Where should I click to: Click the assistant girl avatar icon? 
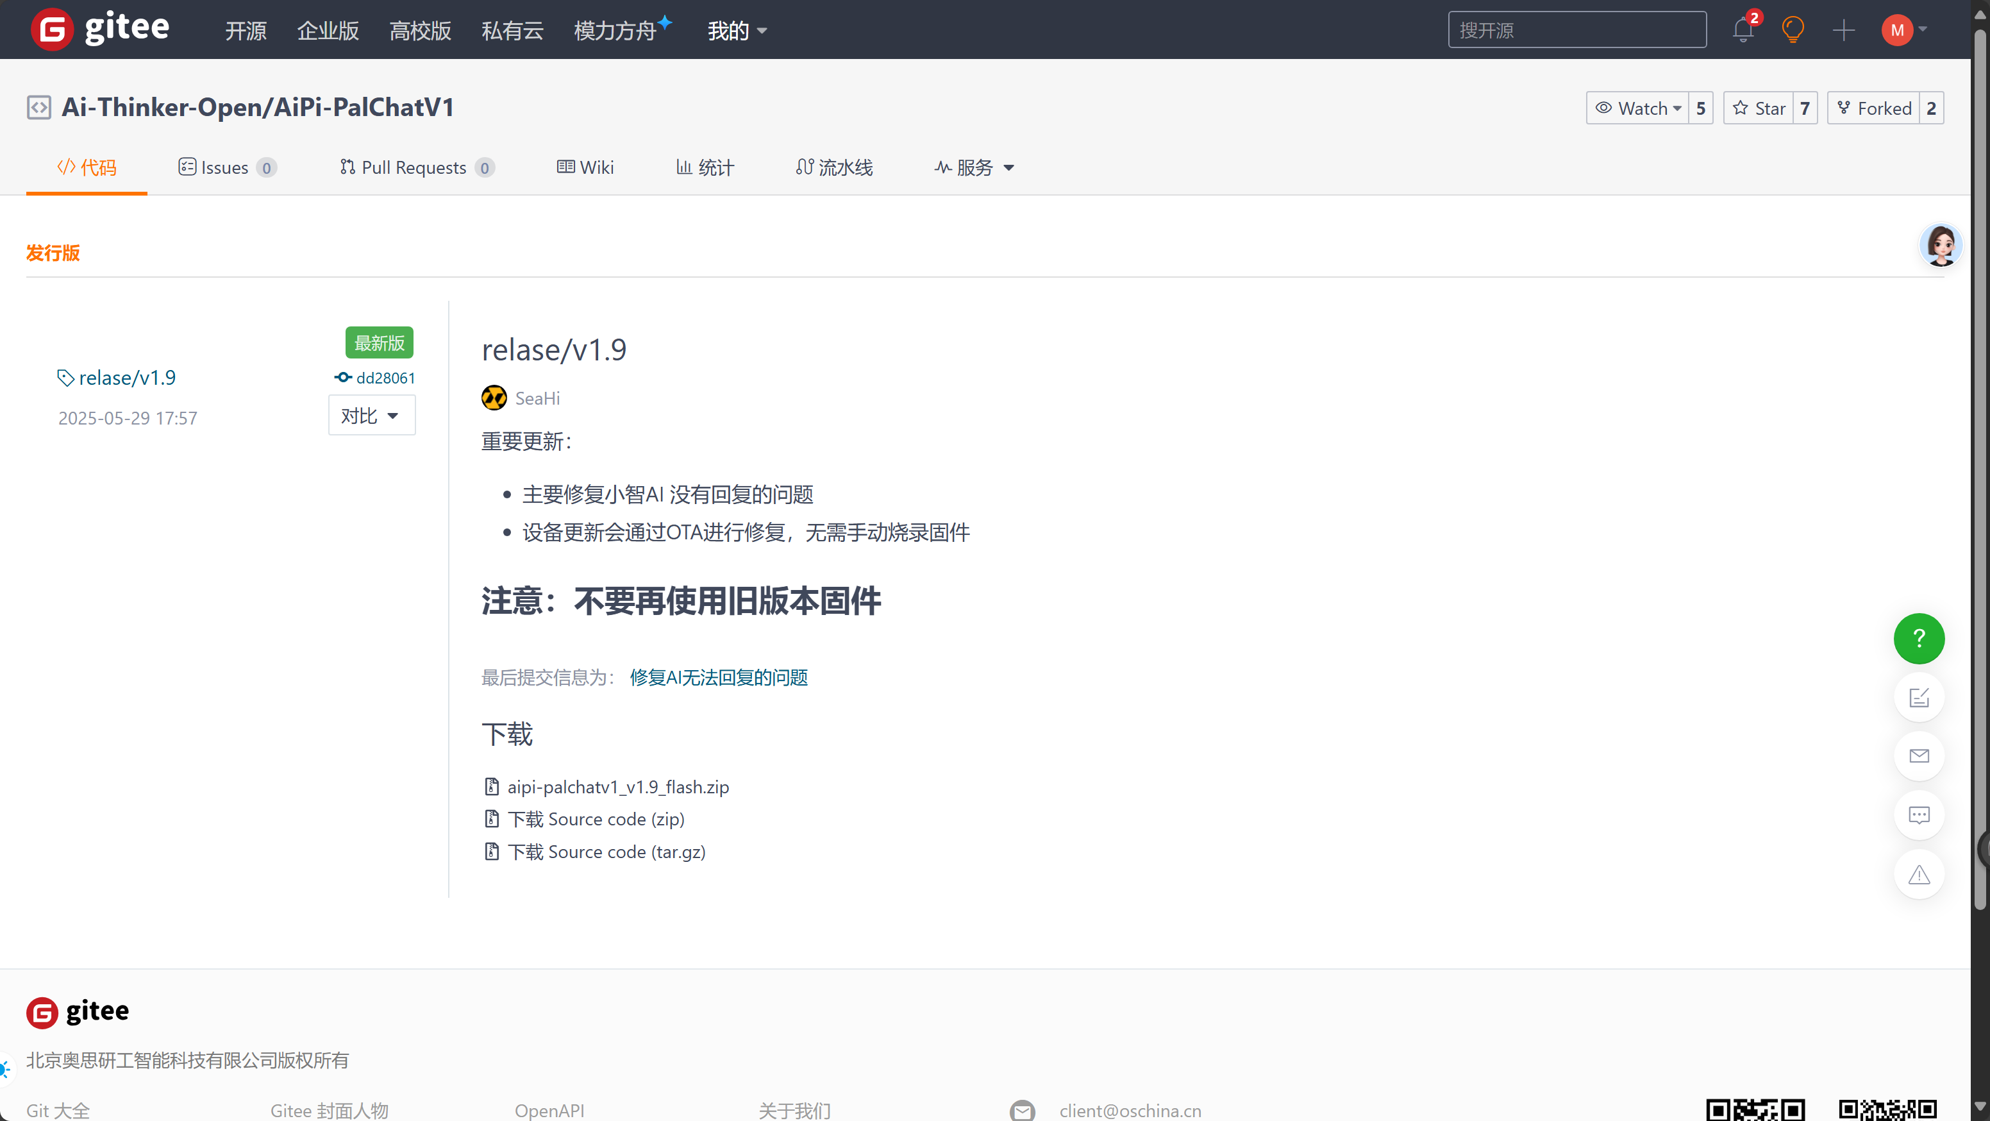point(1941,245)
